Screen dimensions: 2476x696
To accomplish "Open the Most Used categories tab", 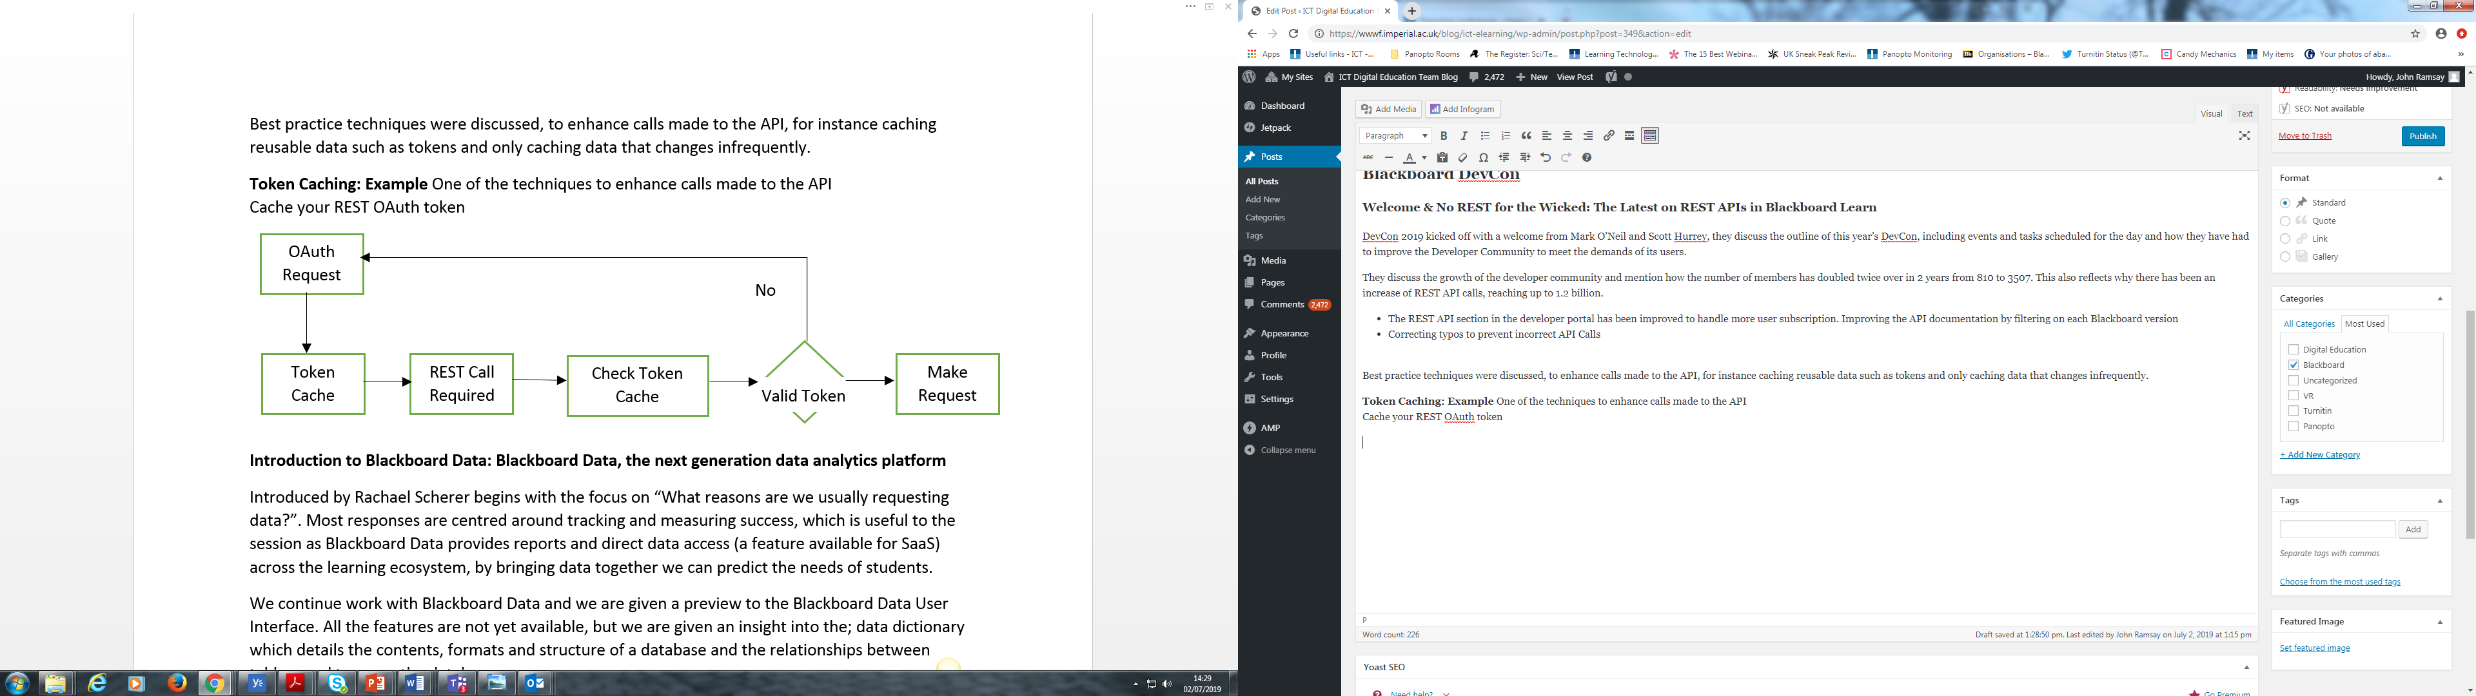I will pyautogui.click(x=2364, y=324).
